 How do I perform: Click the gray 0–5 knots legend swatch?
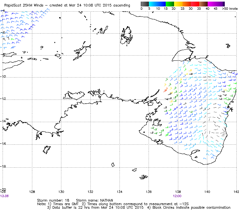[x=145, y=4]
